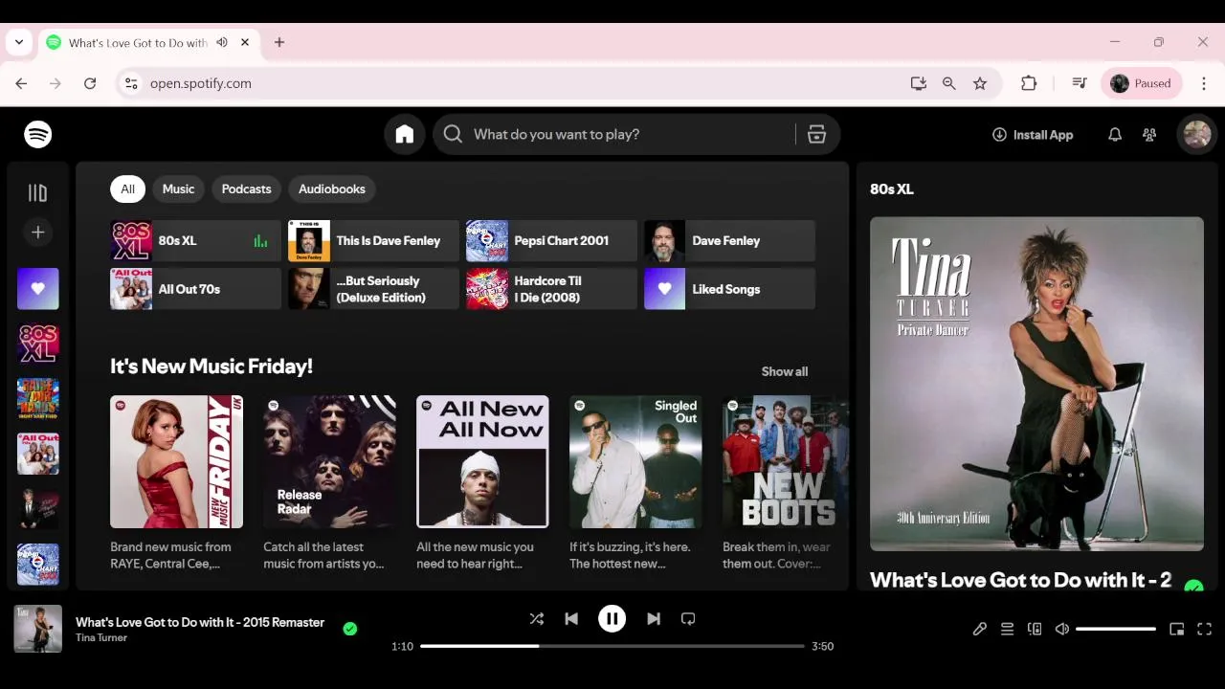Viewport: 1225px width, 689px height.
Task: Open Connect to a device icon
Action: point(1035,629)
